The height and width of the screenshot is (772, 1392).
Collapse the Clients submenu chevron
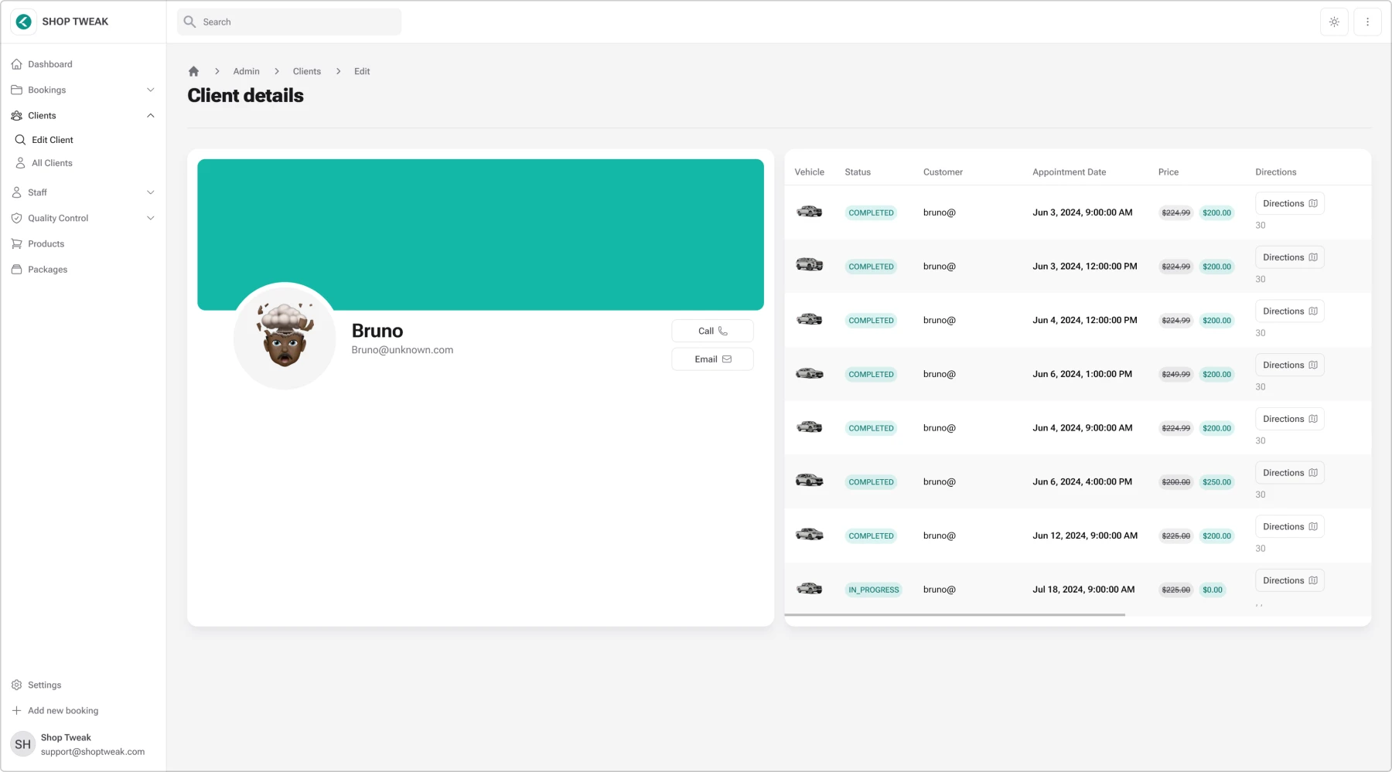(151, 115)
